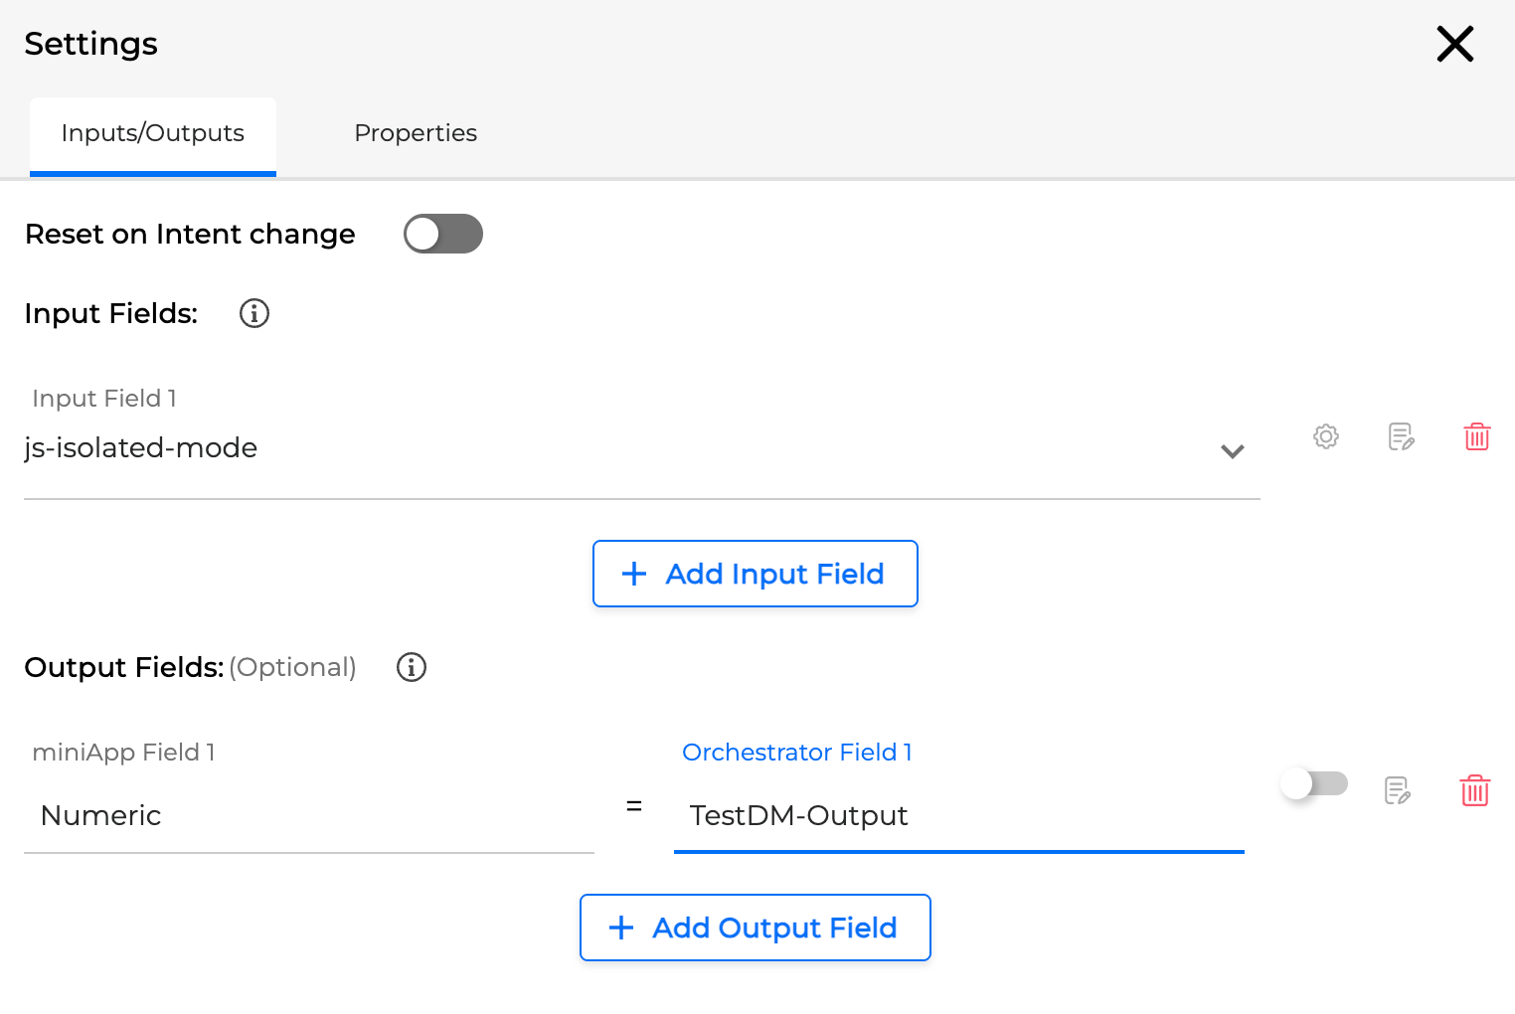Click the info icon beside Input Fields
The image size is (1515, 1014).
tap(254, 313)
